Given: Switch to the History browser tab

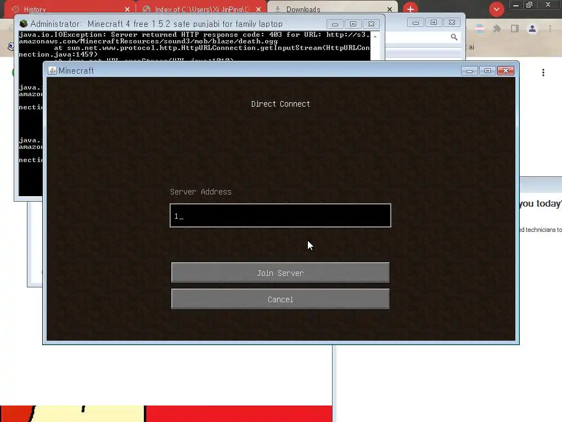Looking at the screenshot, I should point(68,9).
